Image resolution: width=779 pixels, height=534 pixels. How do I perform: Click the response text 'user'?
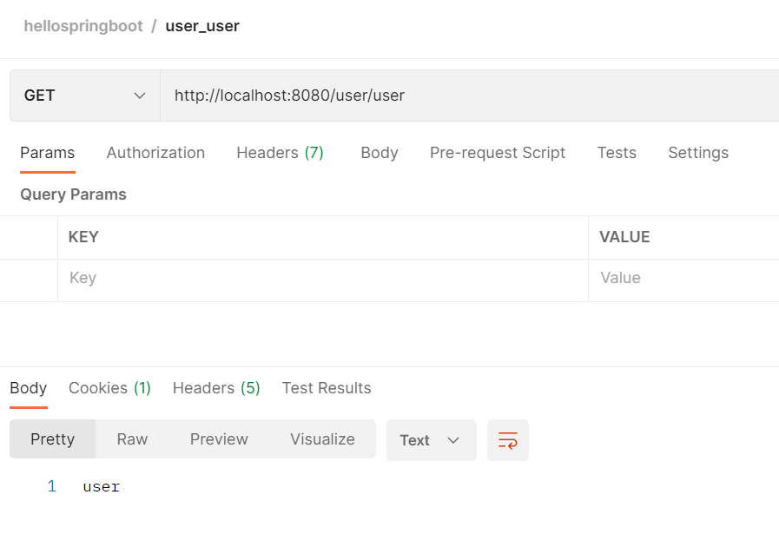tap(102, 487)
